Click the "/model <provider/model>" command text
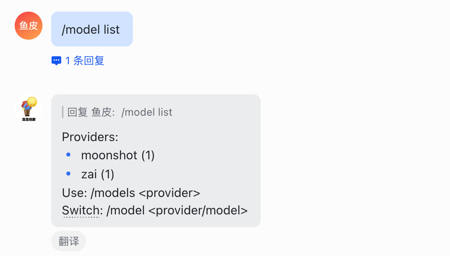The image size is (450, 256). 177,210
